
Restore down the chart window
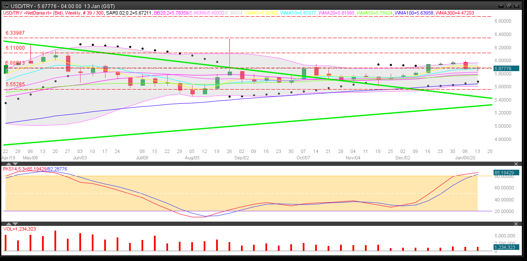point(509,6)
